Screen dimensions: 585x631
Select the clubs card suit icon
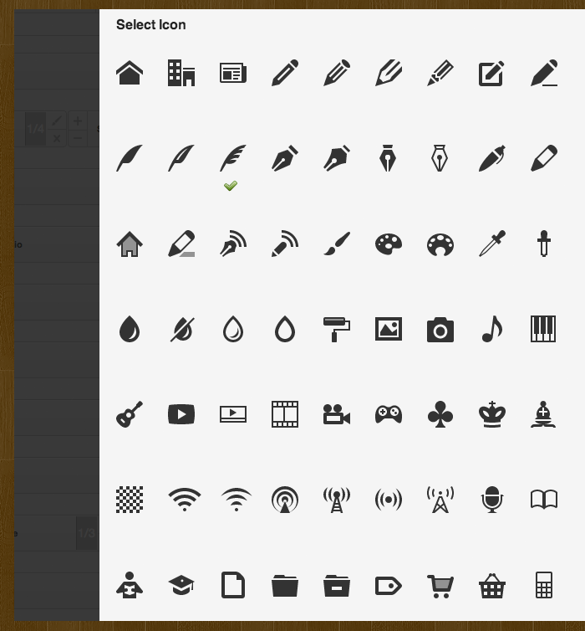[x=440, y=414]
